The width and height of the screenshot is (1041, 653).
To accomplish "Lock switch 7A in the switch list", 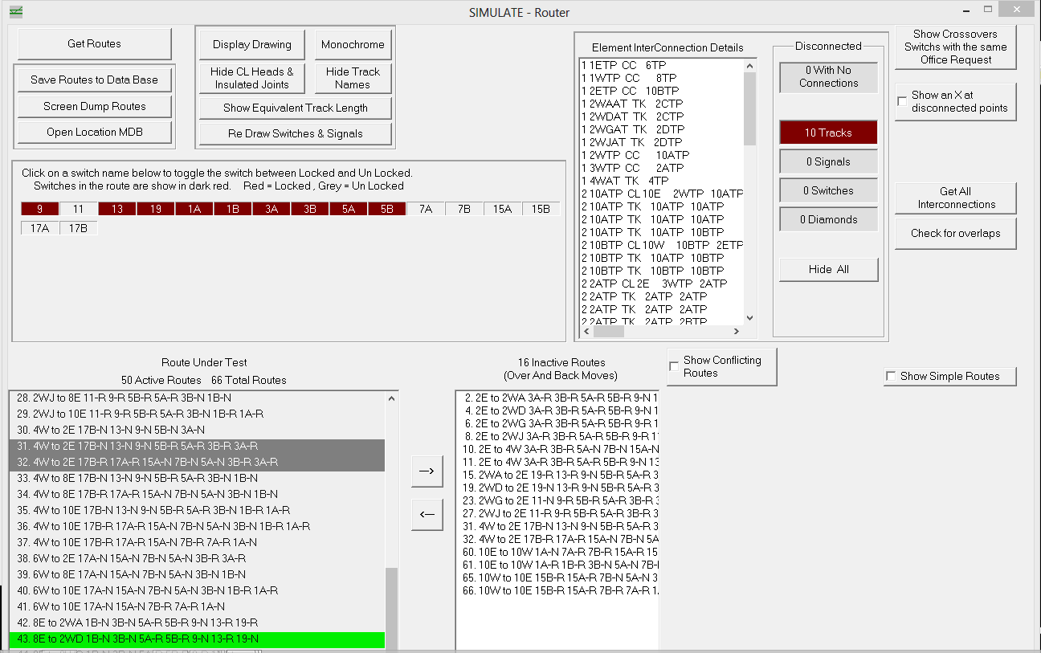I will [425, 208].
